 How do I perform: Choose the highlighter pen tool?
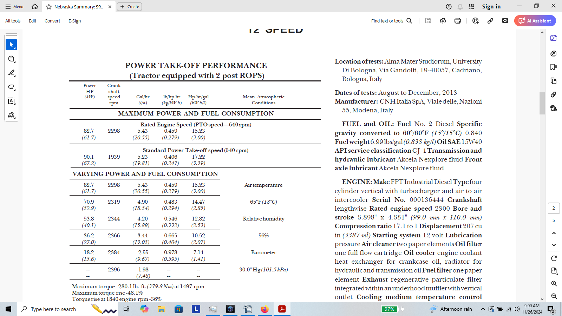pyautogui.click(x=11, y=73)
